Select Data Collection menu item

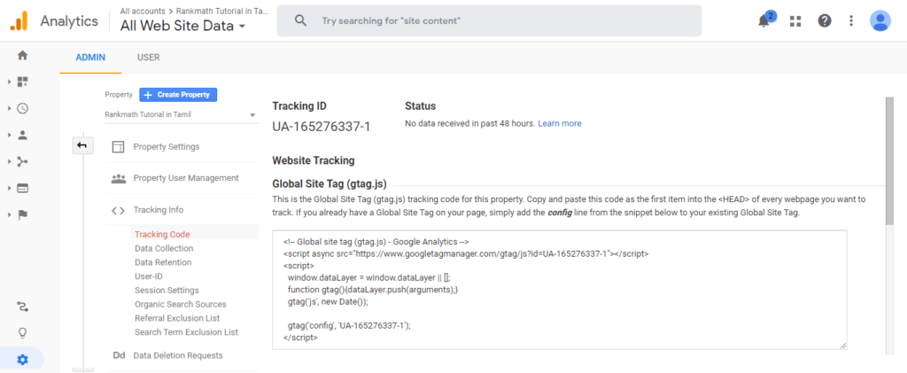164,249
